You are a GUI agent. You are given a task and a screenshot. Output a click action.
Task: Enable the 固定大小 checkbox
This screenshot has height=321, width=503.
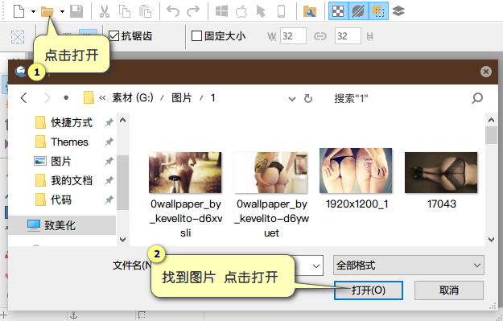pos(196,36)
